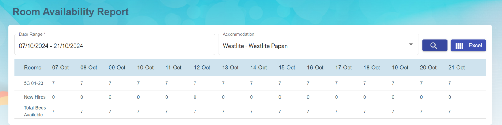Click the Room Availability Report page title
The height and width of the screenshot is (125, 502).
(71, 12)
